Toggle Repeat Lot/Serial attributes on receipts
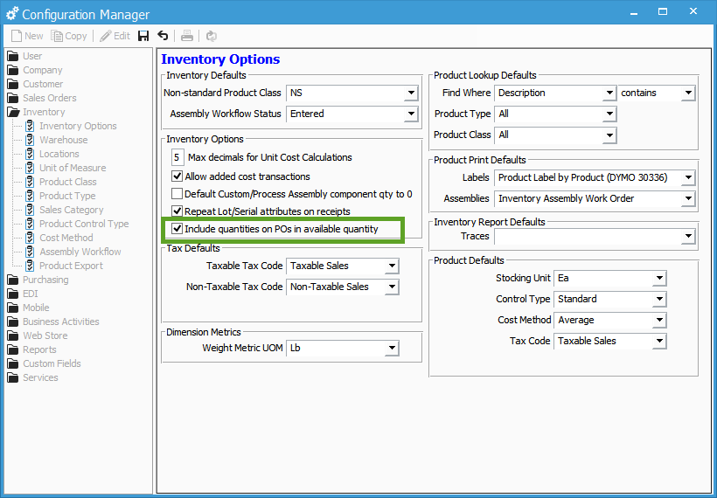 (177, 211)
